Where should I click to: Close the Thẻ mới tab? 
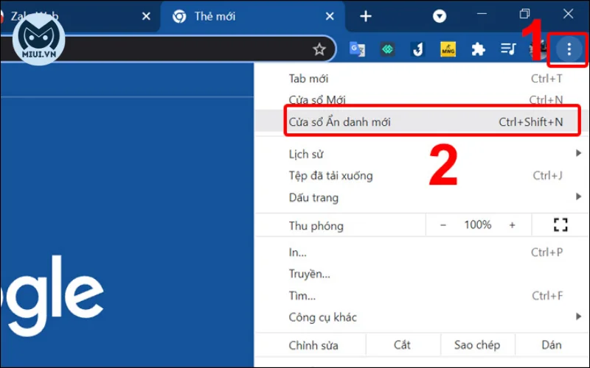[x=330, y=16]
